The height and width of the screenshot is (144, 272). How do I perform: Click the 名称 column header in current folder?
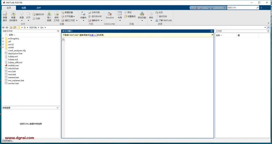tap(11, 35)
